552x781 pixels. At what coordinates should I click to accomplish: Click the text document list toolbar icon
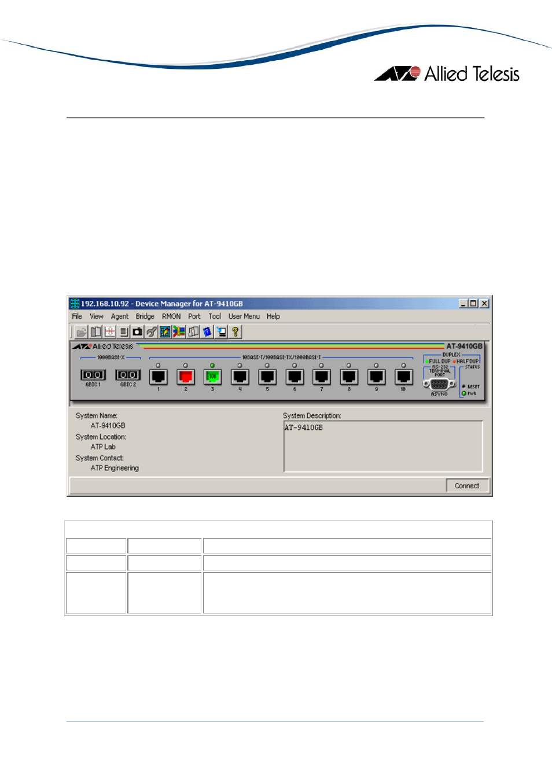(x=123, y=331)
